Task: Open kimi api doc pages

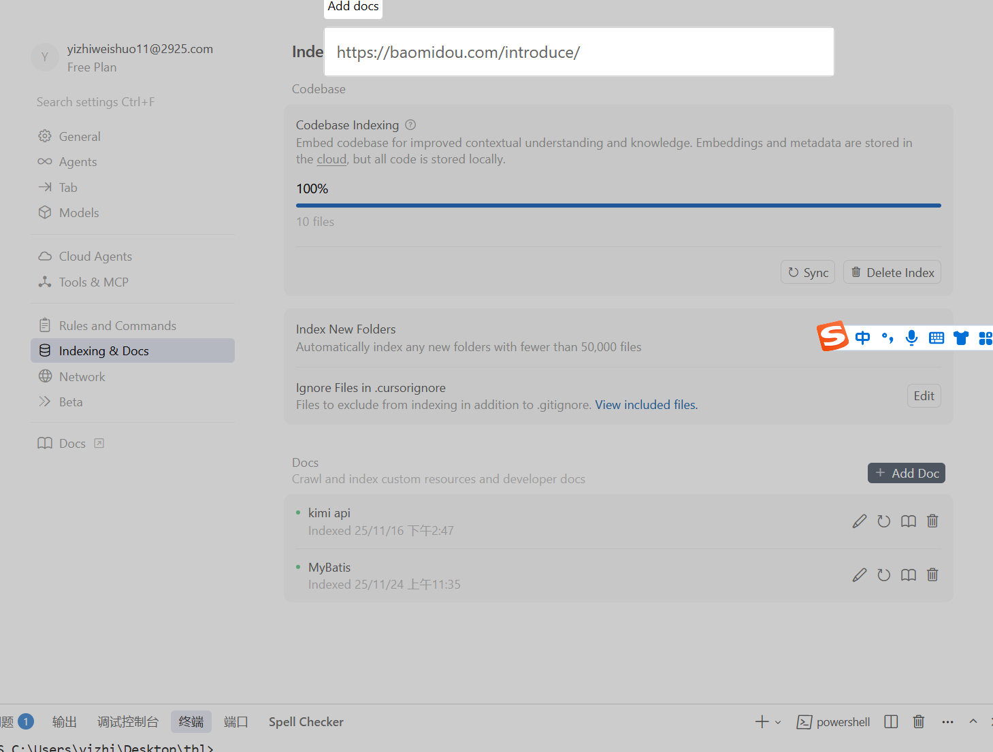Action: click(909, 521)
